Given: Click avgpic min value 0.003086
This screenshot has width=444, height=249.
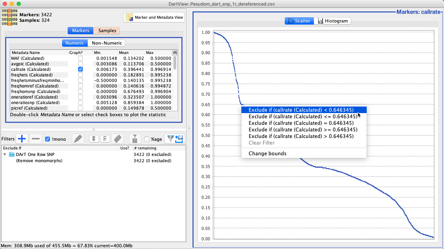Looking at the screenshot, I should [106, 64].
